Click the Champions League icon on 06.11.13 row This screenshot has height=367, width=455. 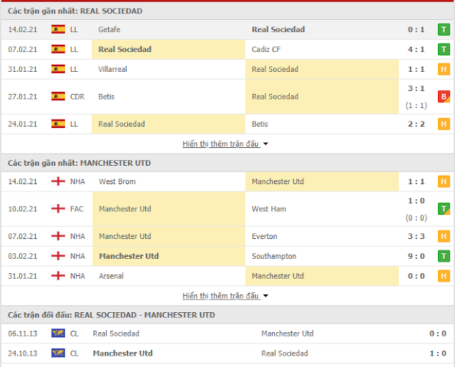pos(58,334)
